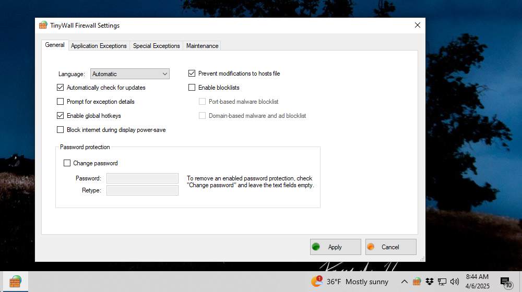This screenshot has height=292, width=522.
Task: Show hidden tray icons chevron
Action: [404, 282]
